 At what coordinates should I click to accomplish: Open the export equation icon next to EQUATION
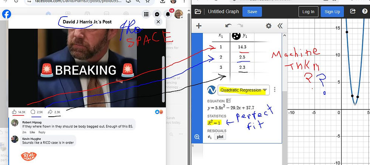[228, 101]
